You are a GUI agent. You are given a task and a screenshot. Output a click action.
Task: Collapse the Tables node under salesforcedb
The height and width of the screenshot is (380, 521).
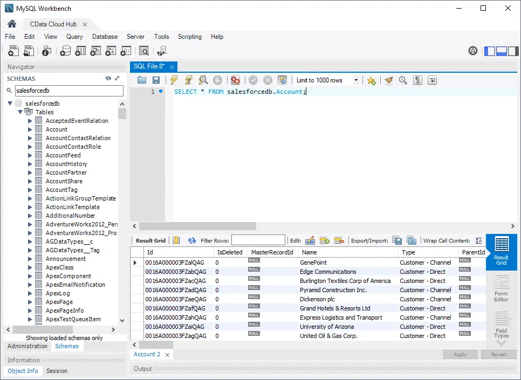(20, 112)
